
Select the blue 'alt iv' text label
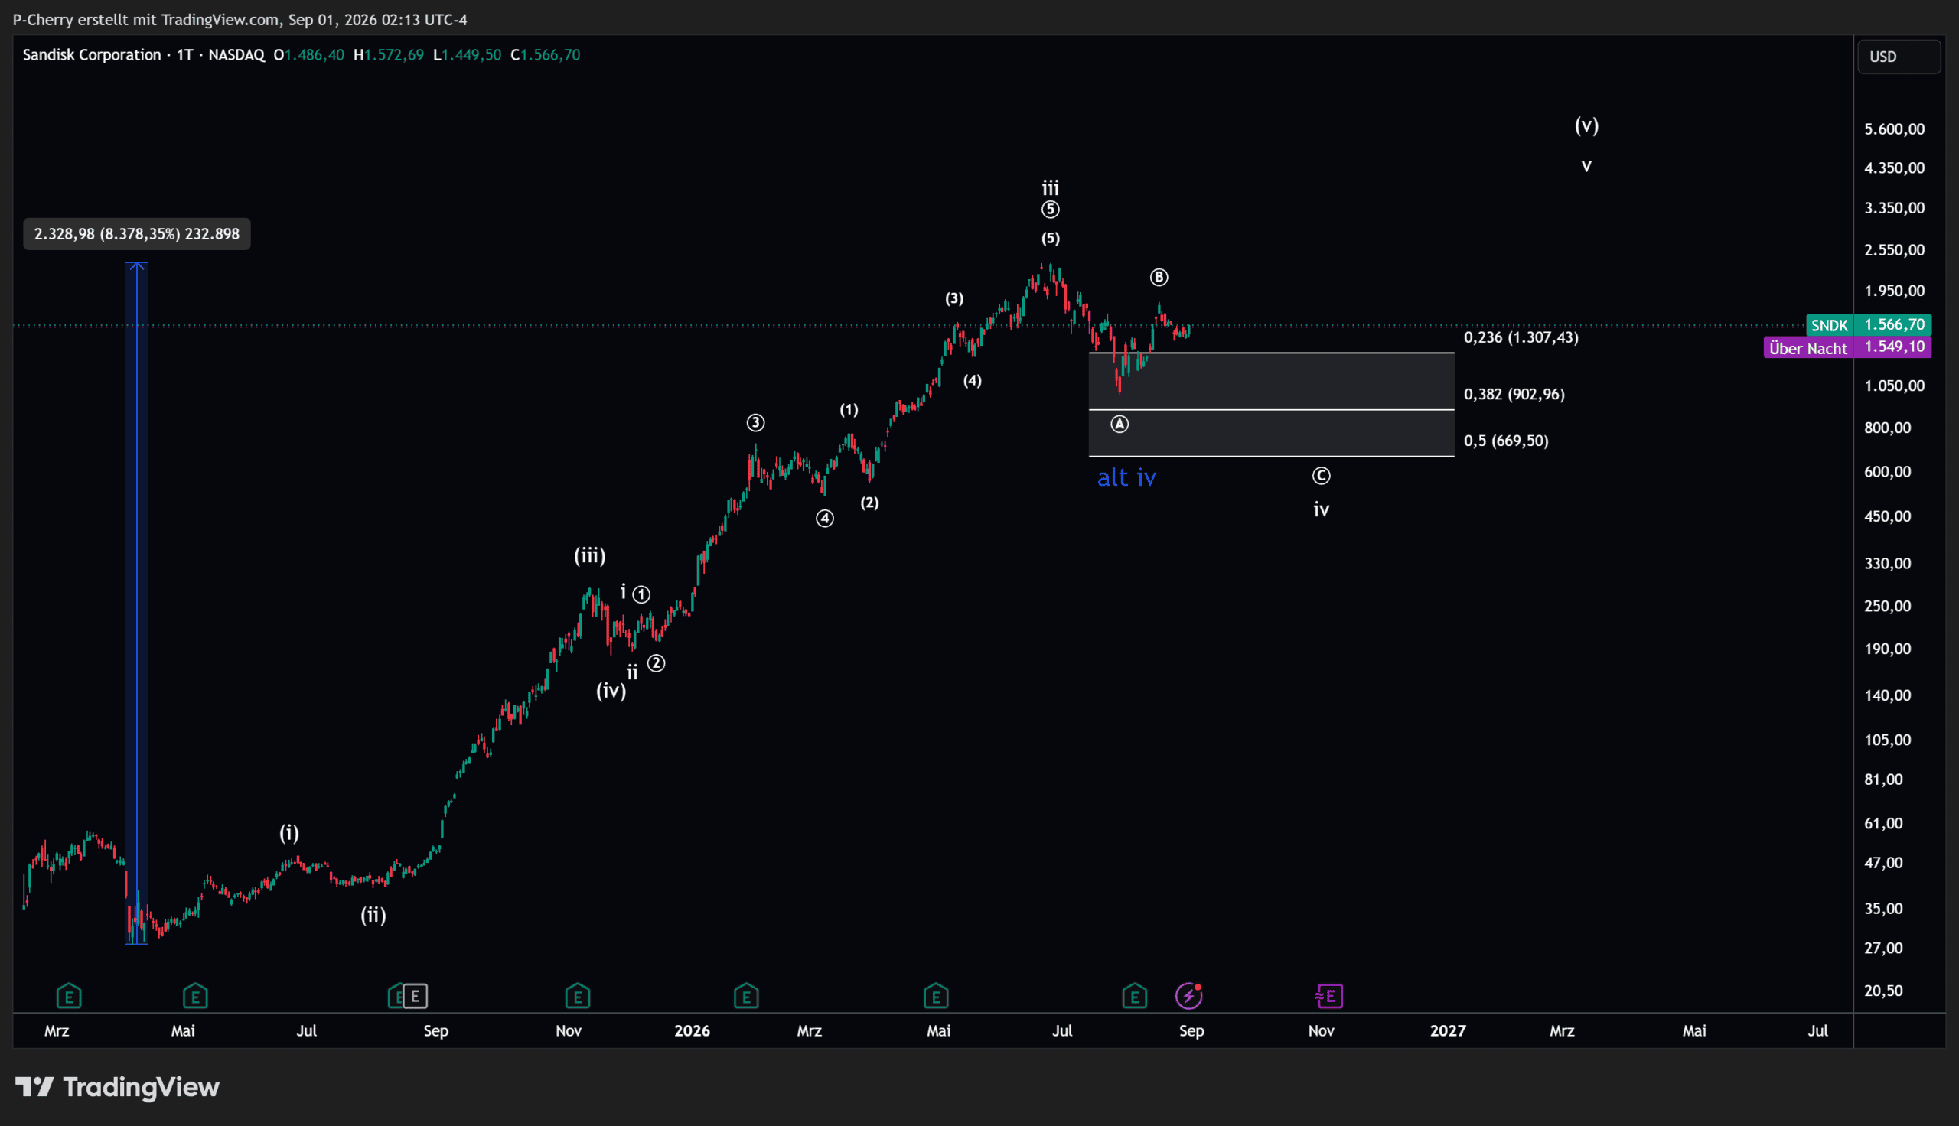coord(1127,477)
